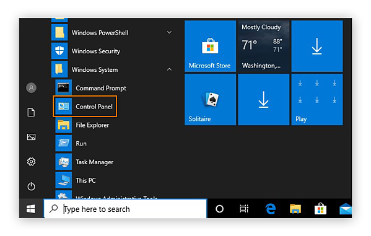Launch Microsoft Edge from the taskbar
371x236 pixels.
click(271, 209)
